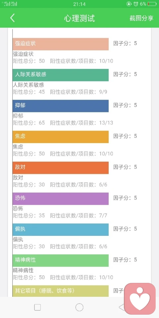Select the 人际关系敏感 teal bar
159x318 pixels.
click(x=60, y=75)
